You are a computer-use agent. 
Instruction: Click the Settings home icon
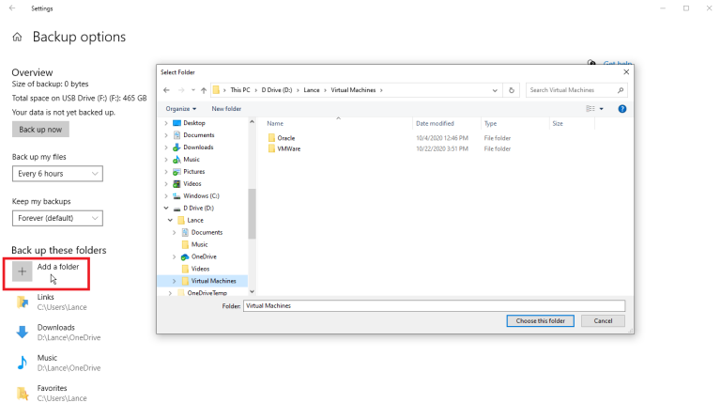[17, 38]
